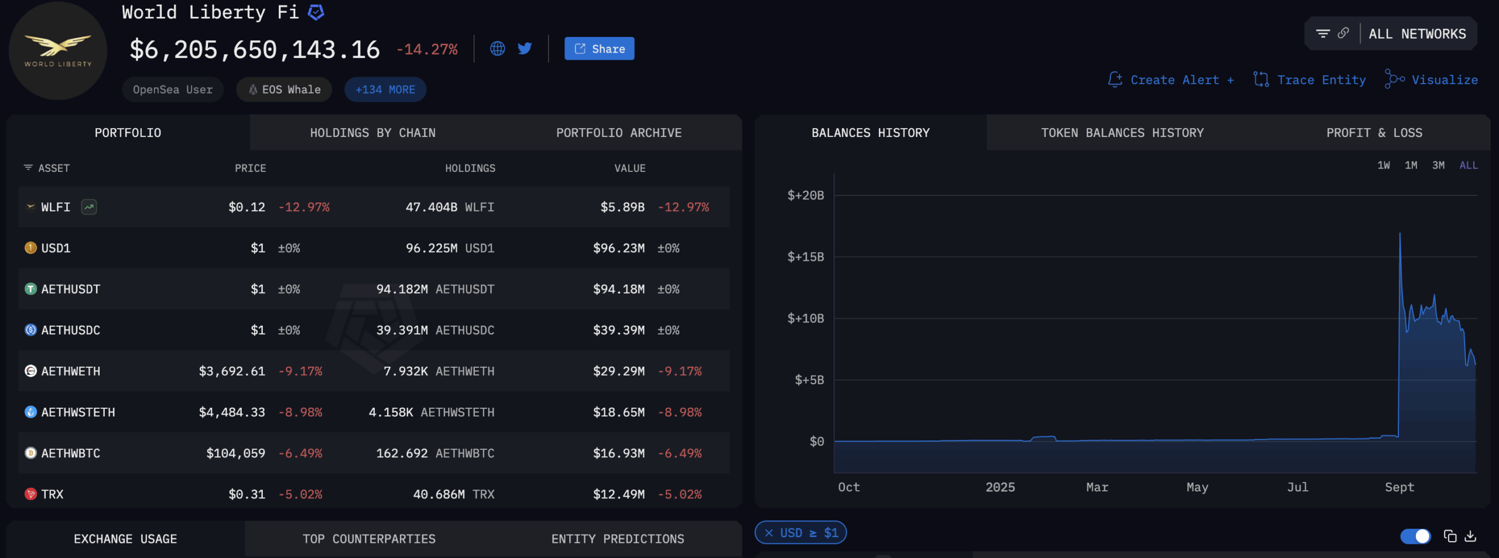Select the 1W chart time range
This screenshot has width=1499, height=558.
1383,166
